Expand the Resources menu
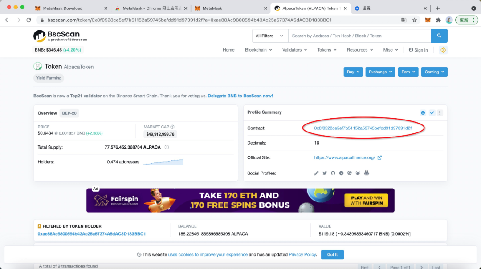 [x=360, y=50]
